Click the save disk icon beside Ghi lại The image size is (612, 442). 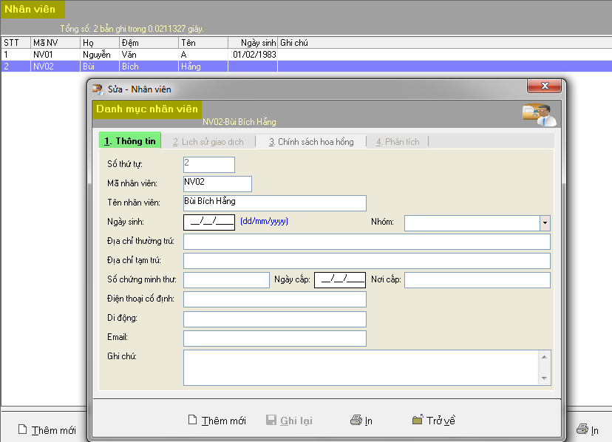click(271, 421)
